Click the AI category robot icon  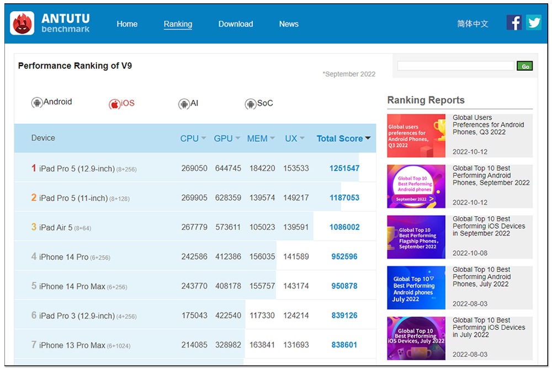pos(183,104)
